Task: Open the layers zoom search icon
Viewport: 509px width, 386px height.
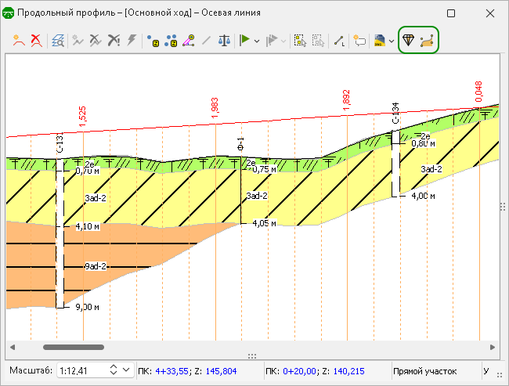Action: (x=58, y=40)
